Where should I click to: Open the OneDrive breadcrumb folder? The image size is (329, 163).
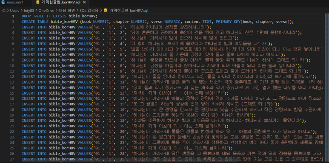(x=46, y=10)
